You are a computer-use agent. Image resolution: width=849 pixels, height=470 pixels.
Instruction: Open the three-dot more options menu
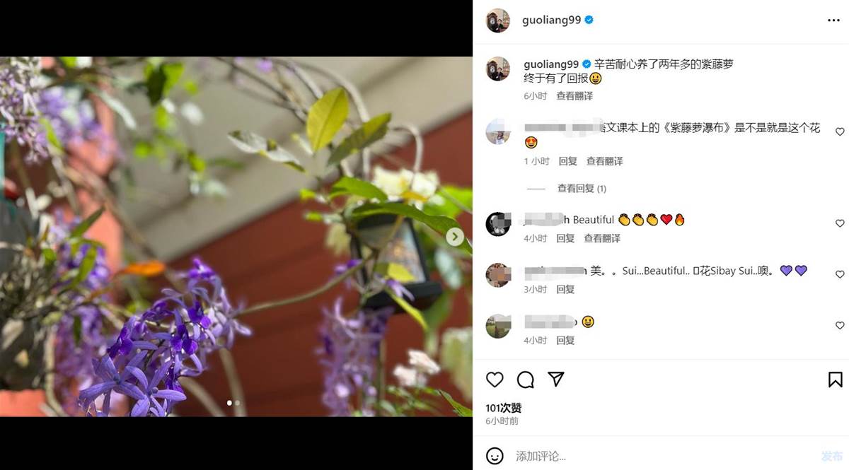coord(833,20)
